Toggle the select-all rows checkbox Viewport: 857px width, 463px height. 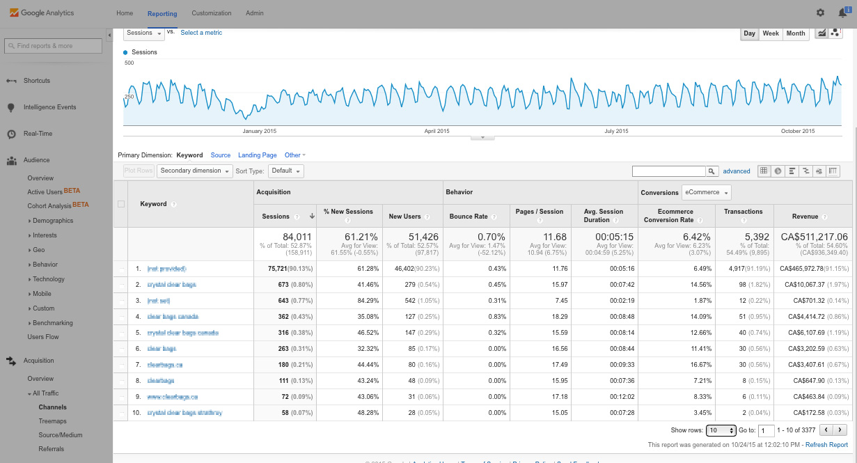pos(121,204)
